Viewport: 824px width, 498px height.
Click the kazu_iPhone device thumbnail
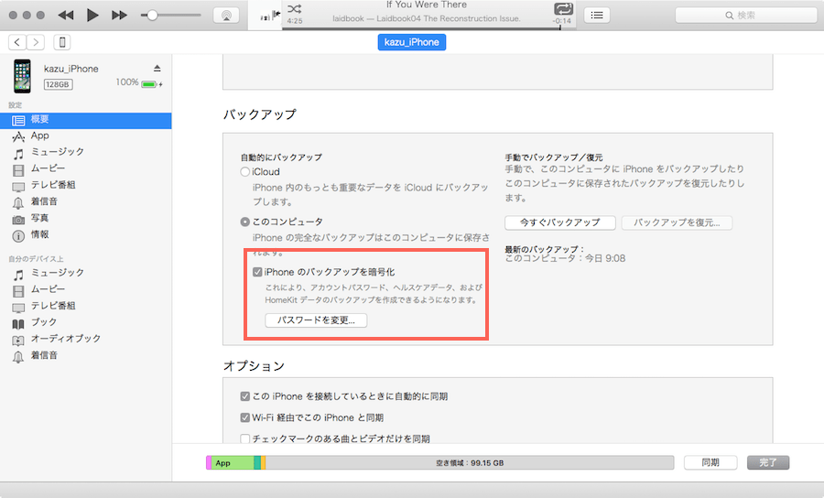pyautogui.click(x=22, y=76)
